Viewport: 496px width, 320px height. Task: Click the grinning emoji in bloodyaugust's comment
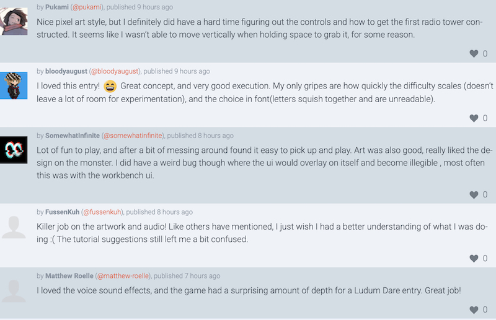coord(110,86)
